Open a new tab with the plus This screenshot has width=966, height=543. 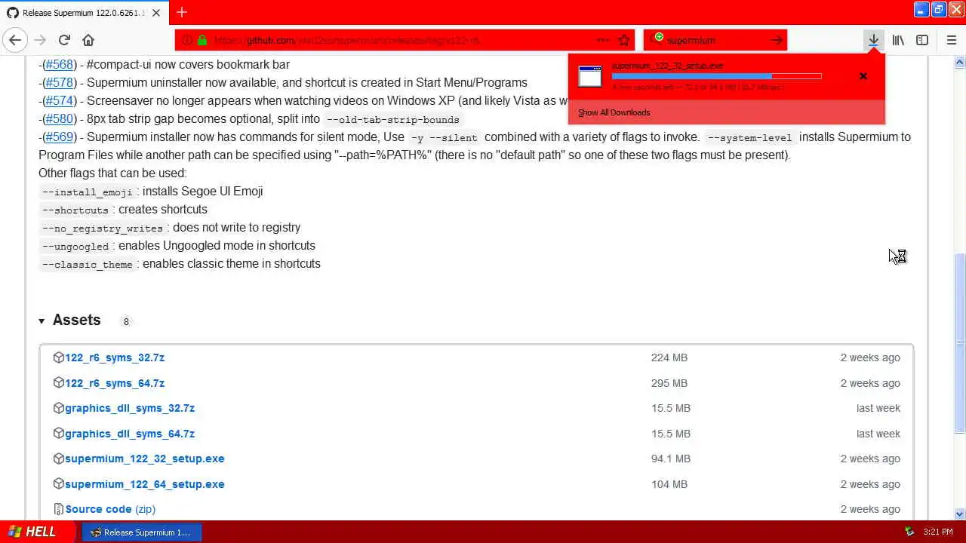click(181, 12)
